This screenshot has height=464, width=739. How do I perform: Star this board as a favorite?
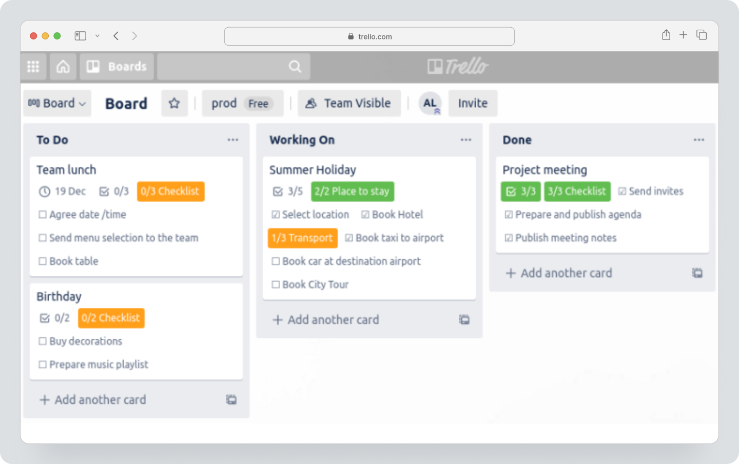(x=174, y=103)
